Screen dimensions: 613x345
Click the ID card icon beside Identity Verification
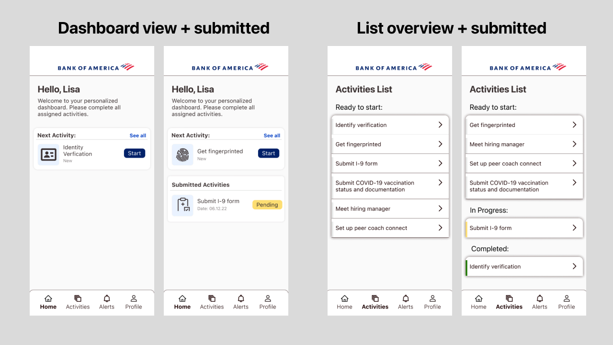coord(48,154)
